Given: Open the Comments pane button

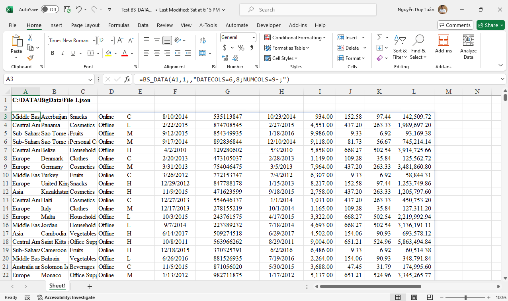Looking at the screenshot, I should pyautogui.click(x=455, y=25).
